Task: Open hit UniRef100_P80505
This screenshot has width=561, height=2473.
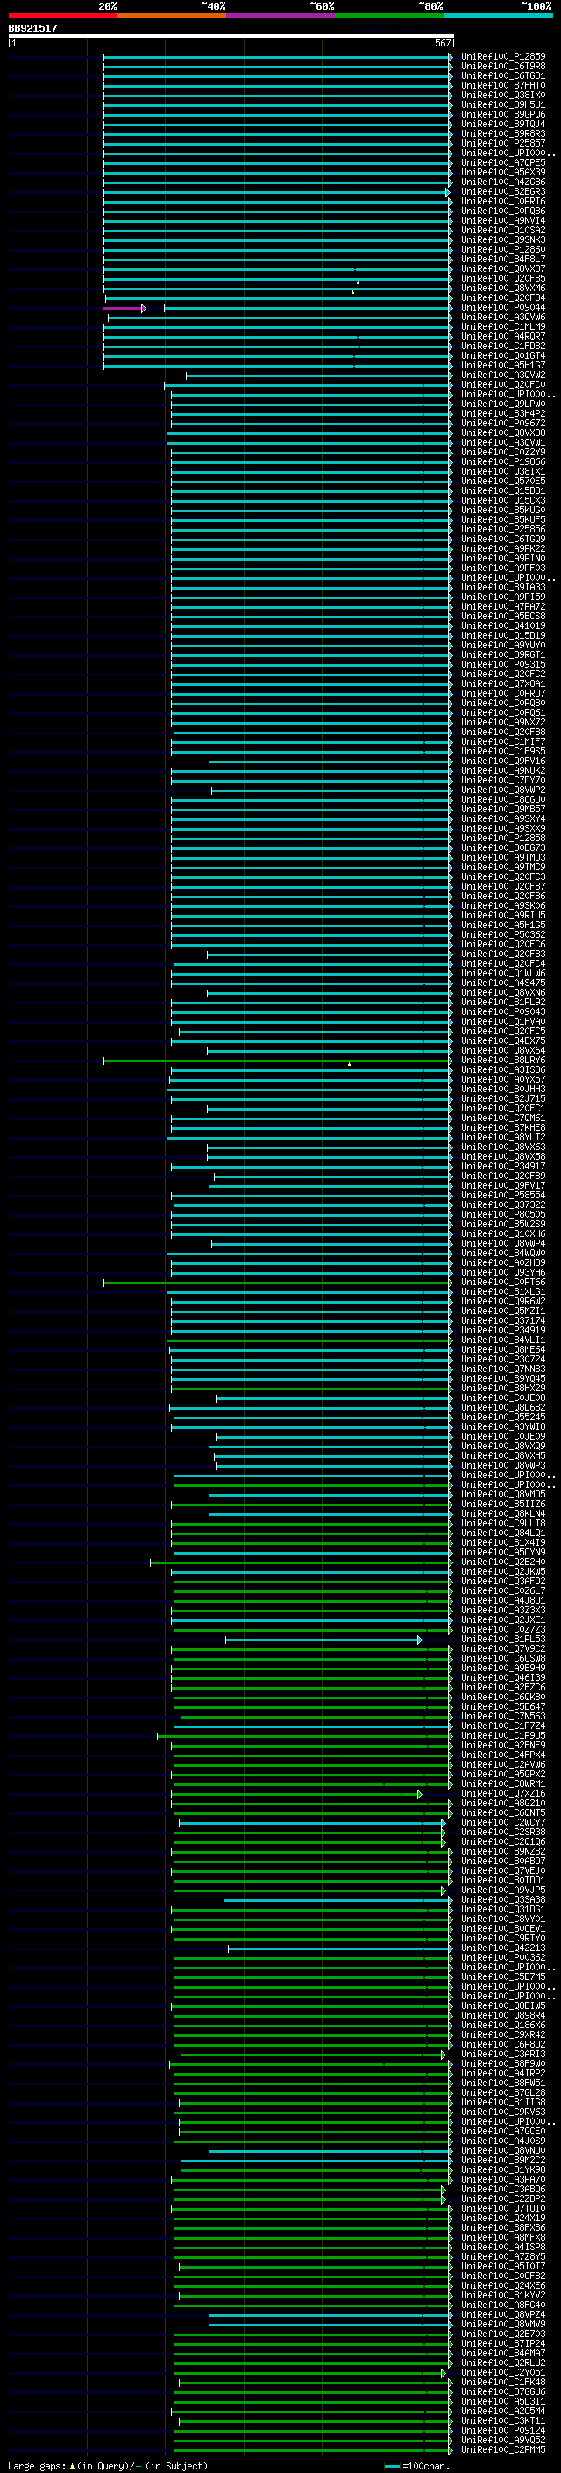Action: (502, 1214)
